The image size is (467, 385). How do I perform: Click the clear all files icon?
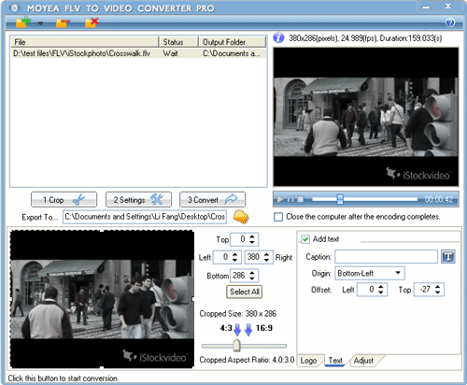click(92, 22)
